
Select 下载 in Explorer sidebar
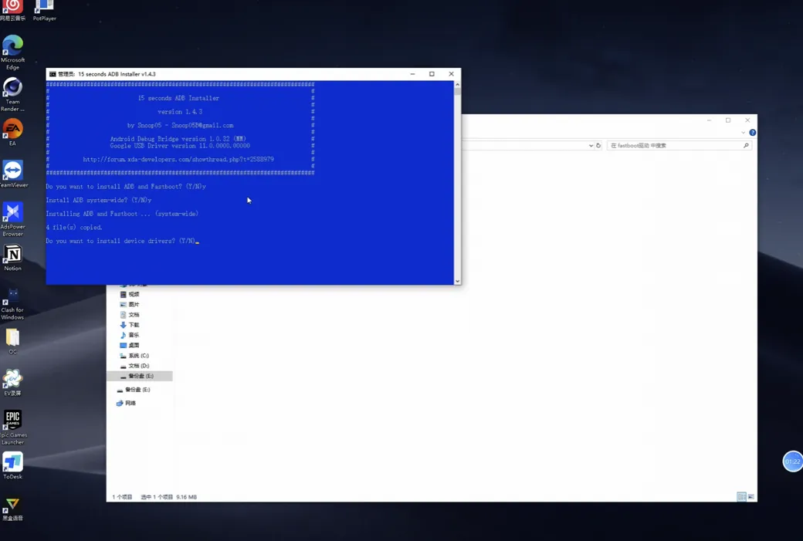tap(134, 325)
